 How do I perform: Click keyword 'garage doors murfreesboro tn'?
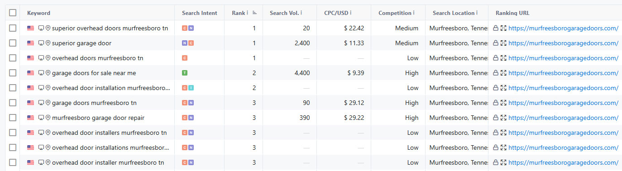click(94, 103)
